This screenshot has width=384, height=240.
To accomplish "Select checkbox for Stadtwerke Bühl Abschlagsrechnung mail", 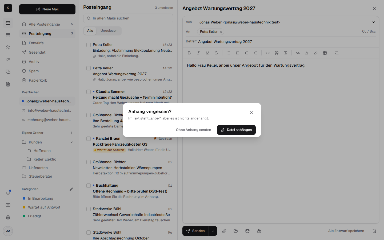I will [x=89, y=233].
